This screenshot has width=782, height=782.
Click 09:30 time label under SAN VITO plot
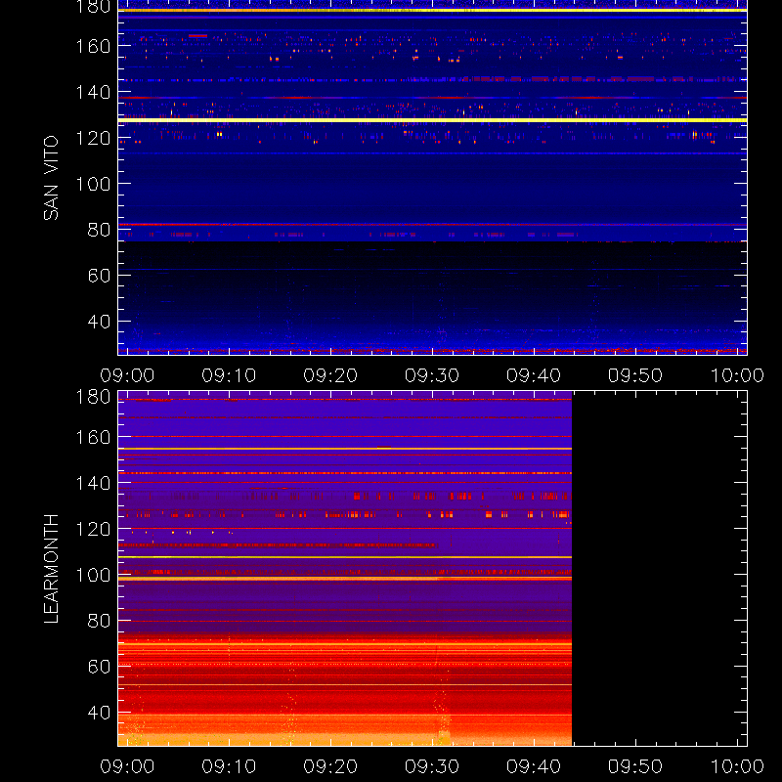tap(432, 375)
